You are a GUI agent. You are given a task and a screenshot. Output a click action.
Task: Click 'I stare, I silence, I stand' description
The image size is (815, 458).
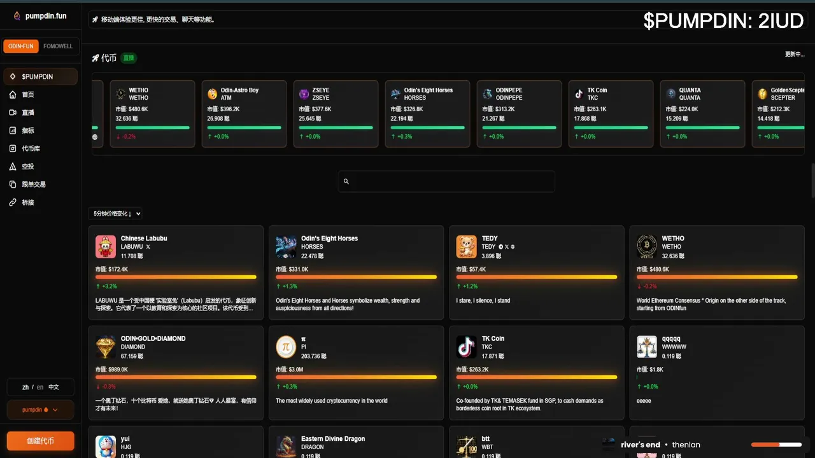483,301
